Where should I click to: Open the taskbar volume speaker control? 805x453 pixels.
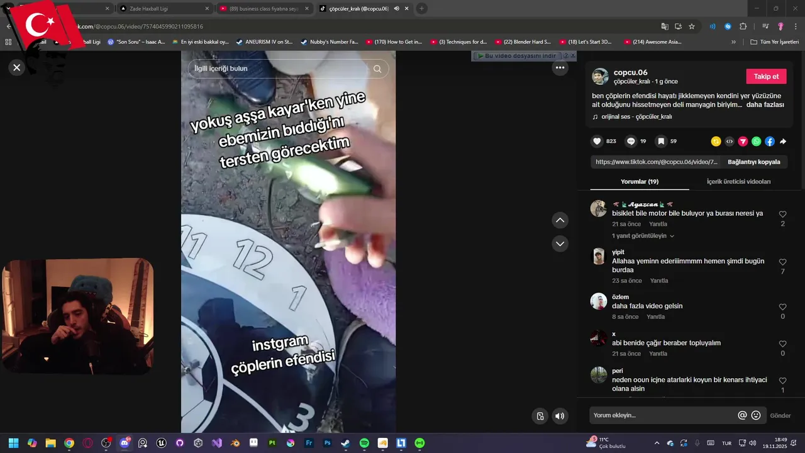pyautogui.click(x=753, y=443)
